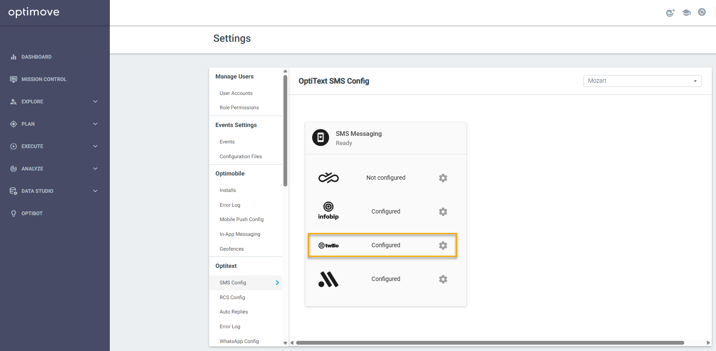Click SMS Config right chevron
The height and width of the screenshot is (351, 716).
tap(278, 283)
